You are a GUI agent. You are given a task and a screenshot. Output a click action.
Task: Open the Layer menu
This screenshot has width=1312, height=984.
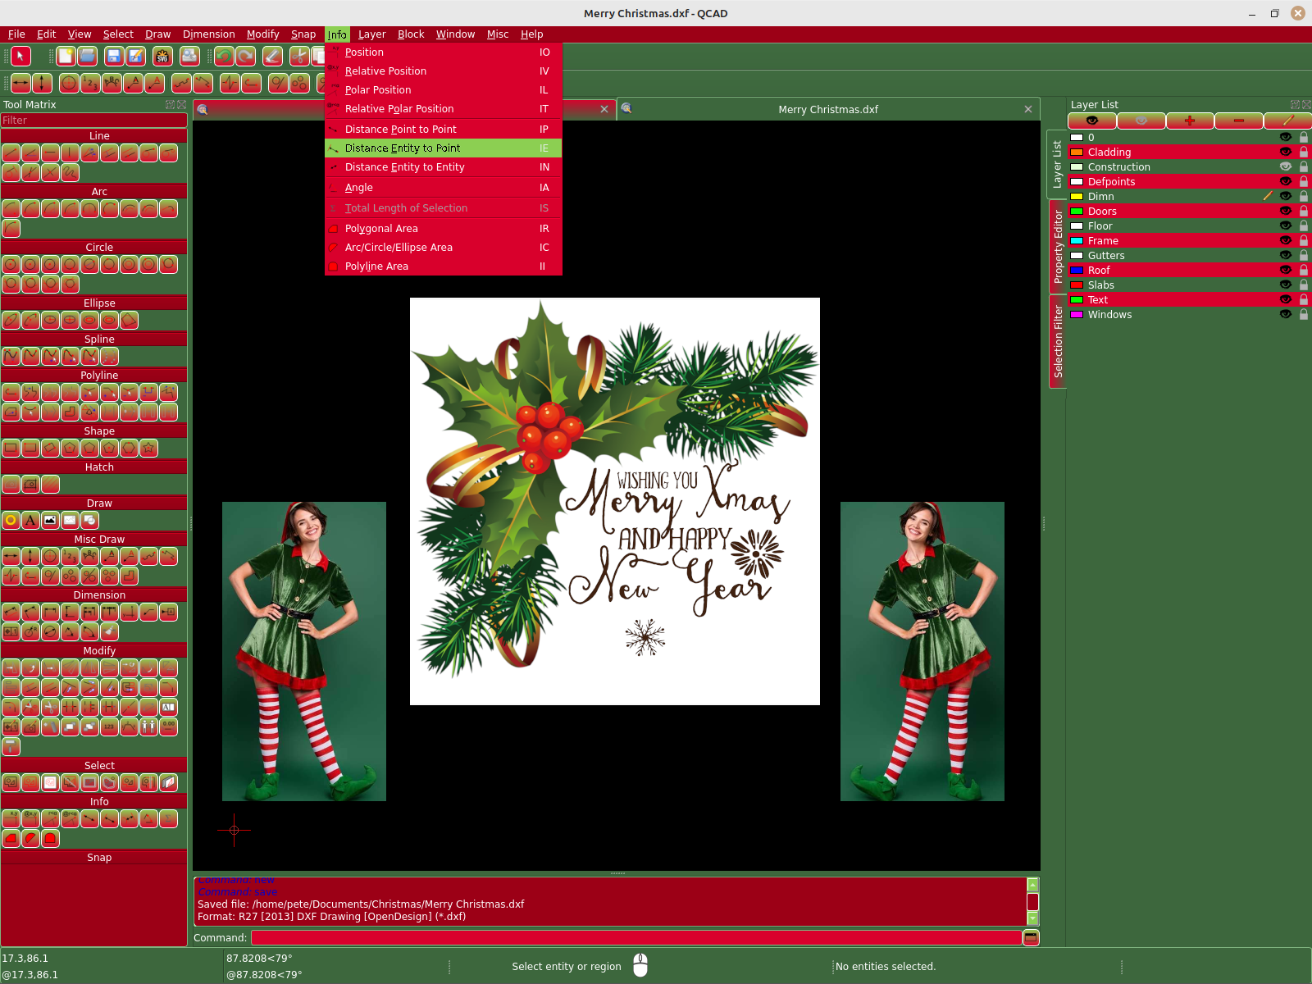coord(371,34)
